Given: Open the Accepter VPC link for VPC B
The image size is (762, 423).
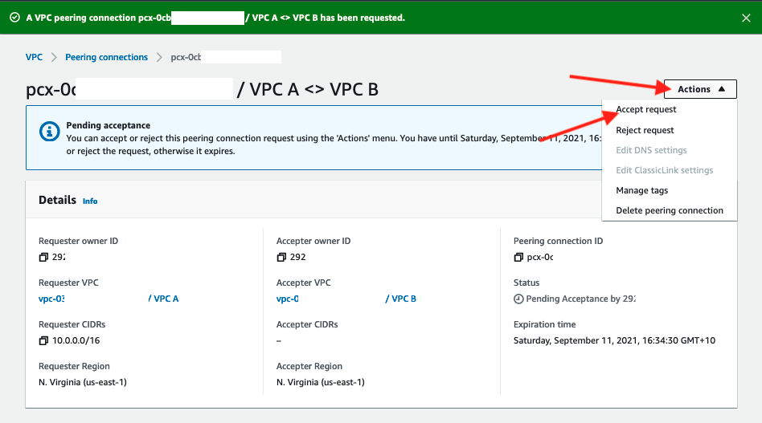Looking at the screenshot, I should tap(404, 299).
